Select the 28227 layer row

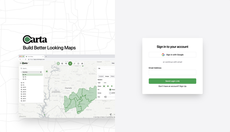point(31,96)
